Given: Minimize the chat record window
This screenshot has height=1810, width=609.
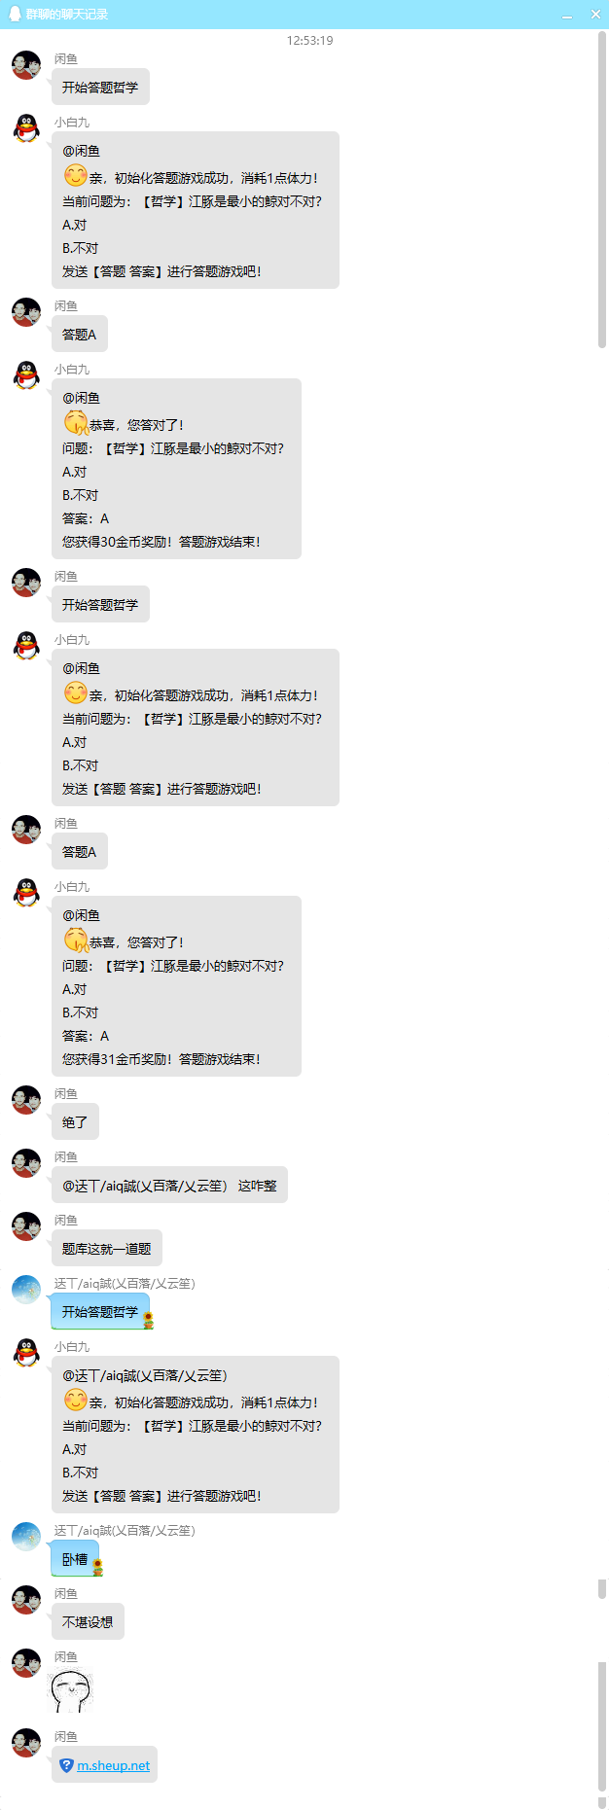Looking at the screenshot, I should [567, 15].
